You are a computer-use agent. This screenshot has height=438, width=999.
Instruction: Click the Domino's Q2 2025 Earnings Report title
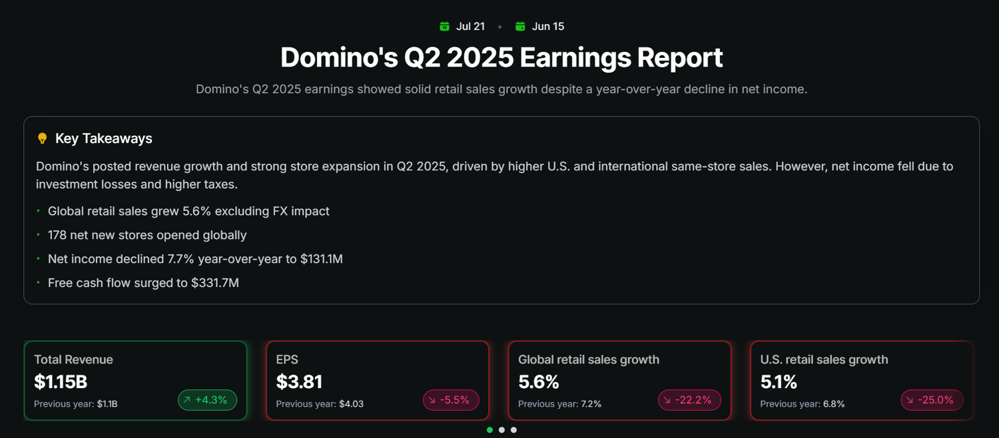click(501, 57)
